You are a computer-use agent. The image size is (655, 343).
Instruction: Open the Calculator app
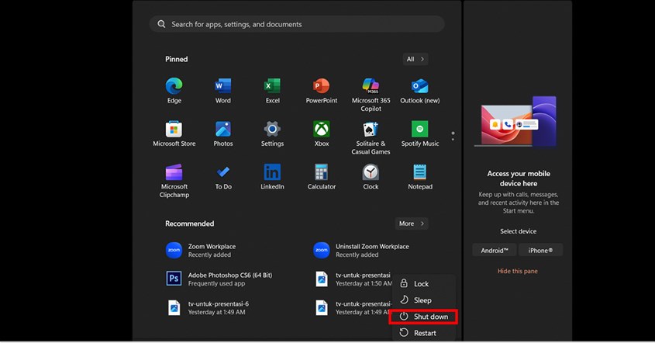point(321,177)
